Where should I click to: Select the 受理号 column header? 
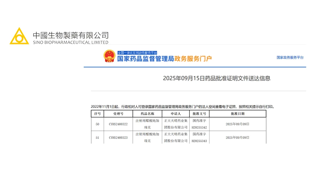118,114
